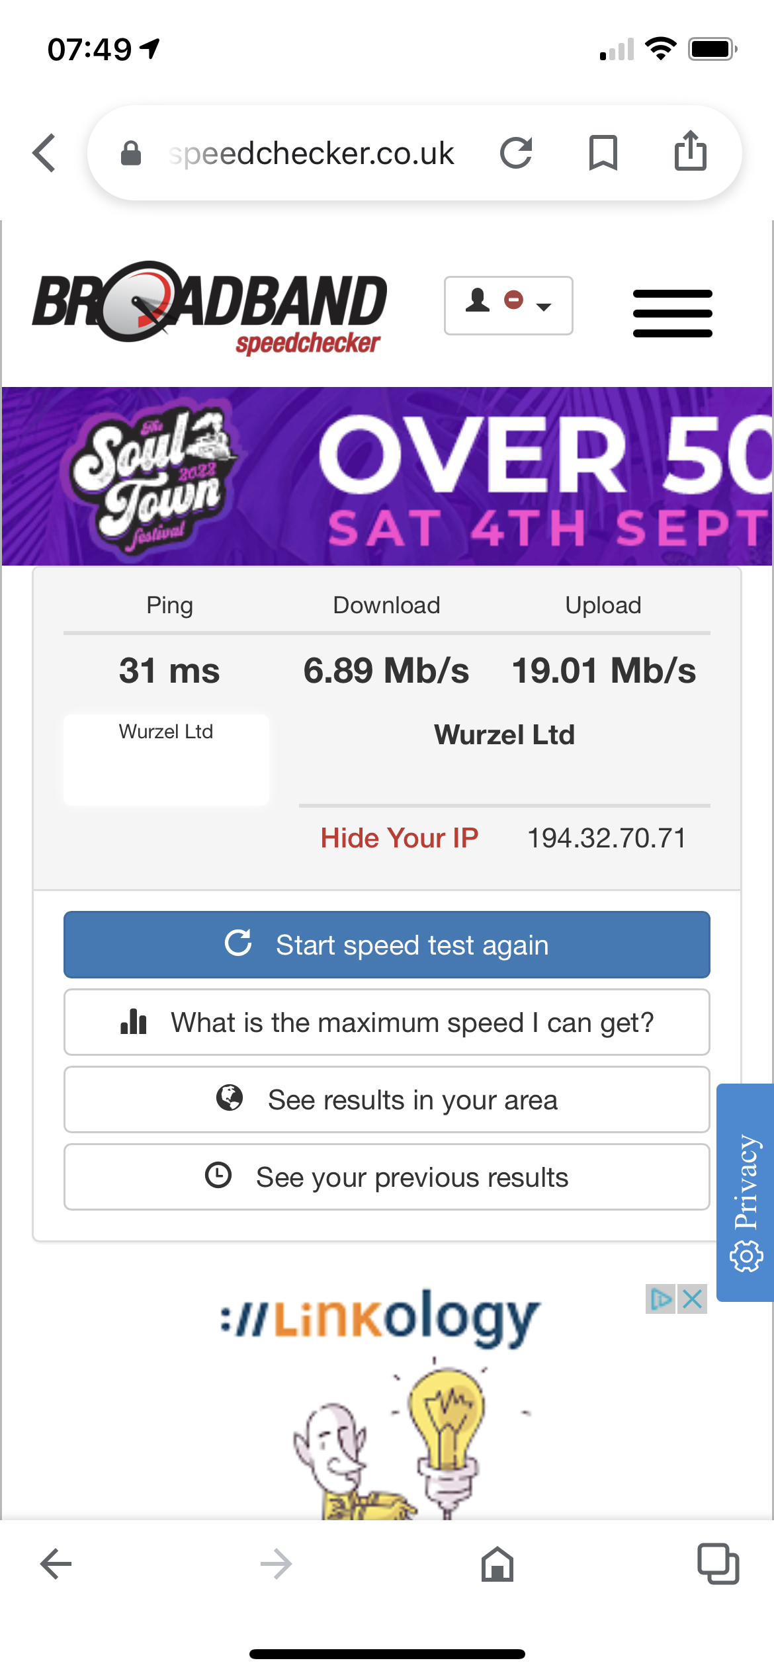Click the Broadband Speedchecker logo
774x1675 pixels.
click(x=210, y=307)
